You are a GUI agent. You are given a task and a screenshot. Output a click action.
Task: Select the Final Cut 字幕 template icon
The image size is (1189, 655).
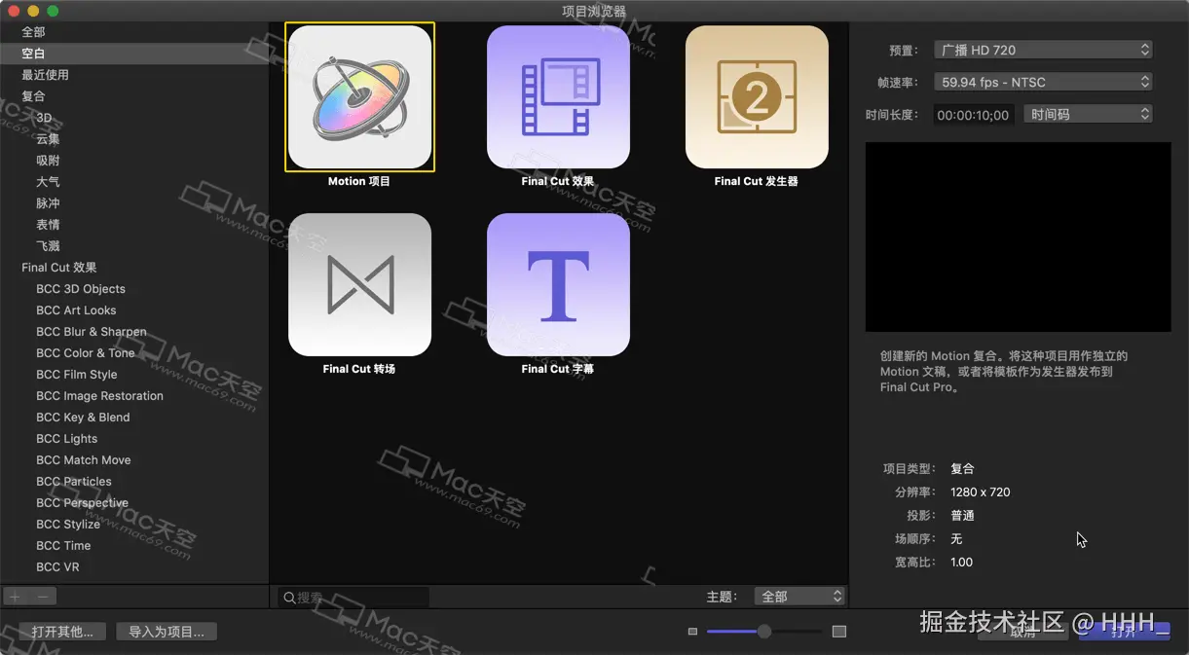click(558, 285)
